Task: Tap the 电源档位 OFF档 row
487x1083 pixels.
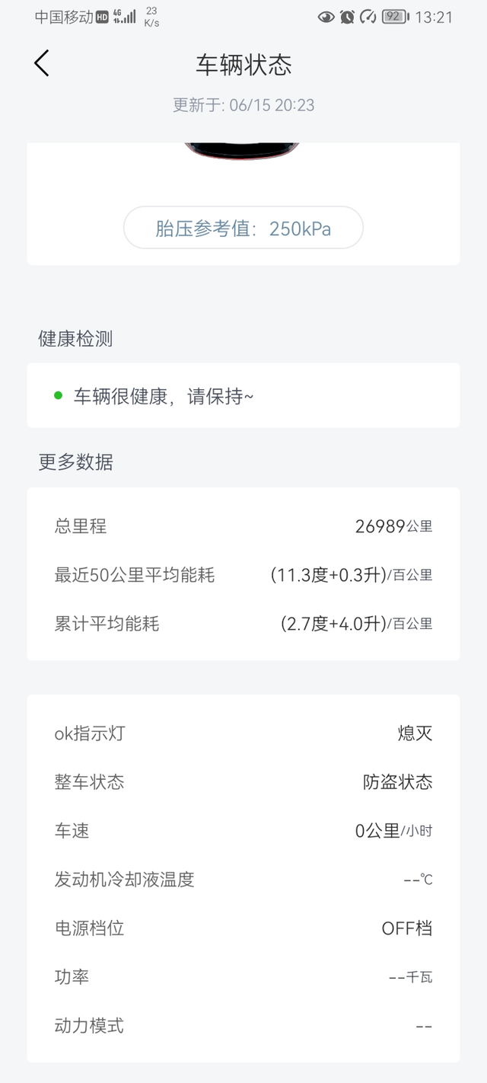Action: click(x=243, y=928)
